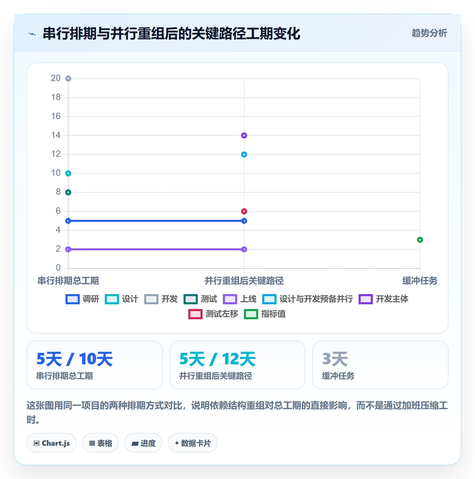Click the dark teal data point at value 8
475x479 pixels.
click(68, 192)
